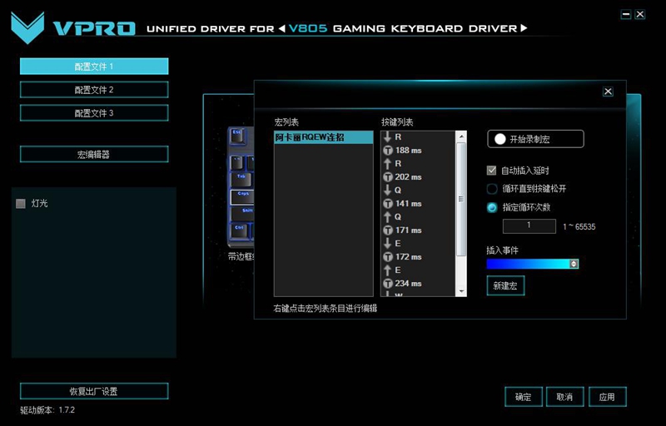This screenshot has width=666, height=426.
Task: Open the 插入事件 dropdown
Action: [x=532, y=264]
